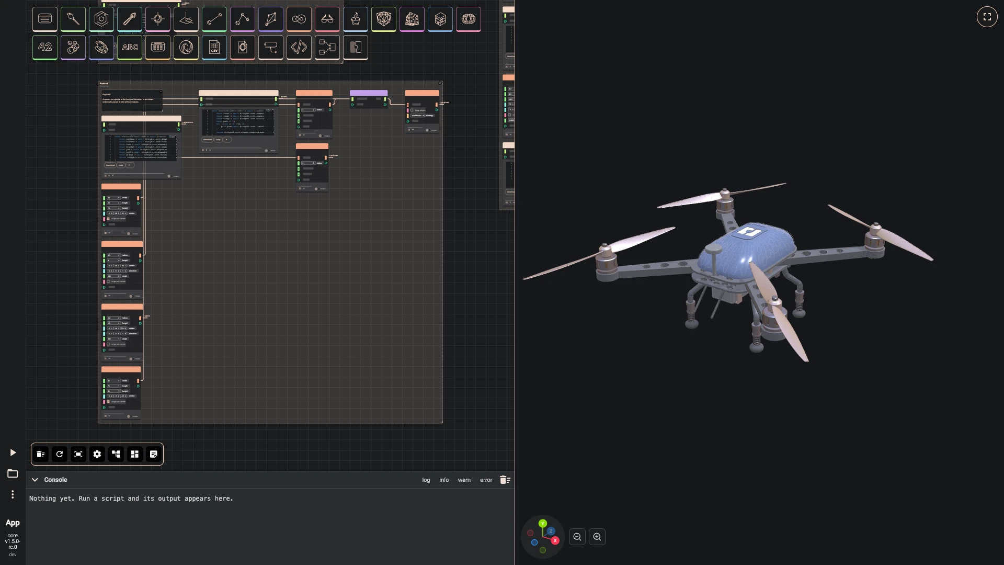This screenshot has width=1004, height=565.
Task: Open the strategy dropdown in the rightmost node
Action: tap(417, 116)
